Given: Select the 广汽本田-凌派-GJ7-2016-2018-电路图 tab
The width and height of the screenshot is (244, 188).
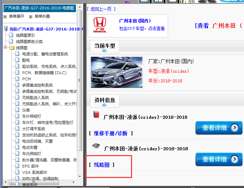Looking at the screenshot, I should 40,8.
